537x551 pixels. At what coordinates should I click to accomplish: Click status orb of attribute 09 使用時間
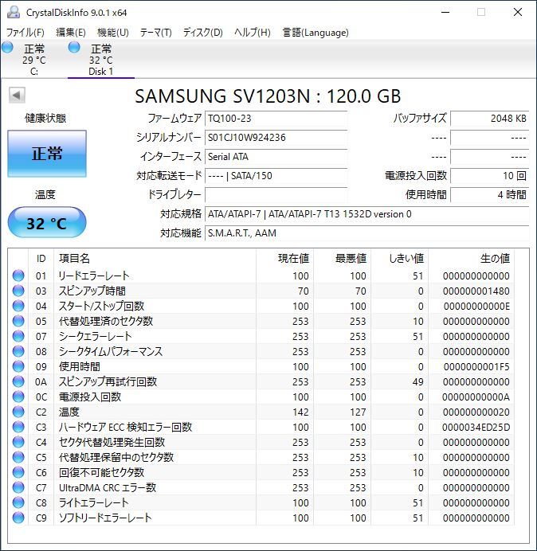click(x=18, y=366)
